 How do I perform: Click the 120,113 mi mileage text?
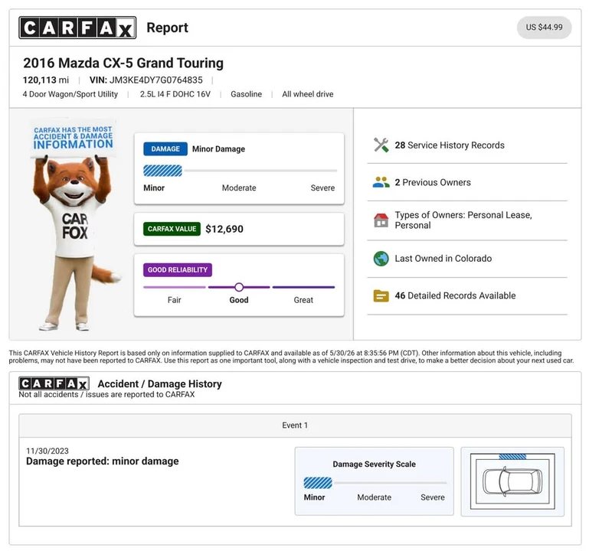click(x=46, y=80)
